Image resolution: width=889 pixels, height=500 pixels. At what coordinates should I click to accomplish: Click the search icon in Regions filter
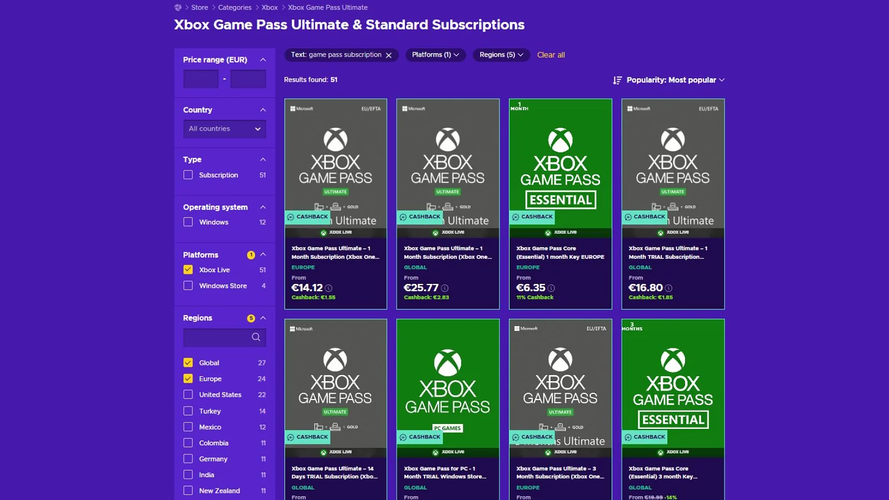[x=256, y=337]
